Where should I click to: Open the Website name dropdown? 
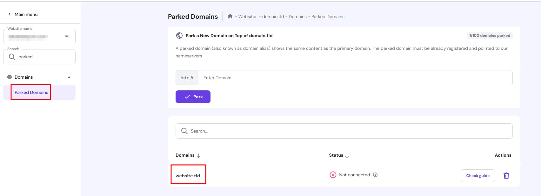click(66, 36)
